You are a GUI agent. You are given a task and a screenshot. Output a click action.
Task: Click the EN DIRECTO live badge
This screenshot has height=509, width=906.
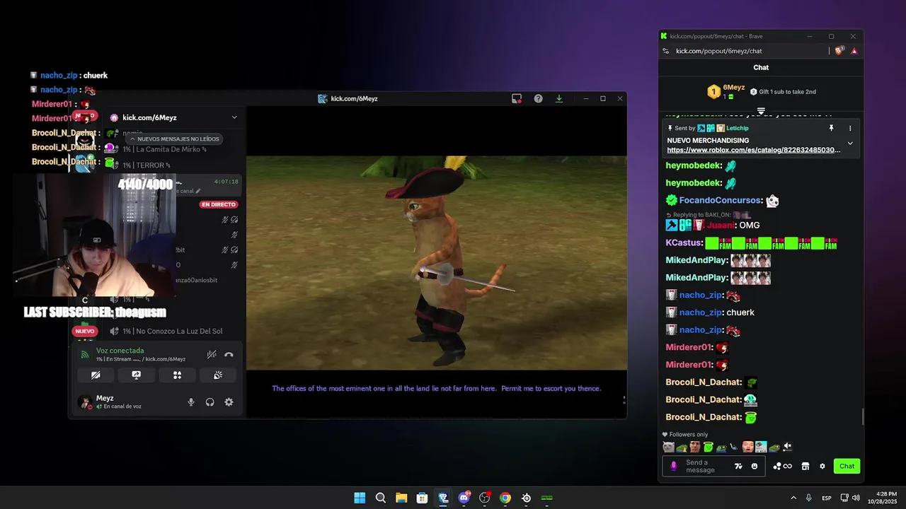[218, 204]
